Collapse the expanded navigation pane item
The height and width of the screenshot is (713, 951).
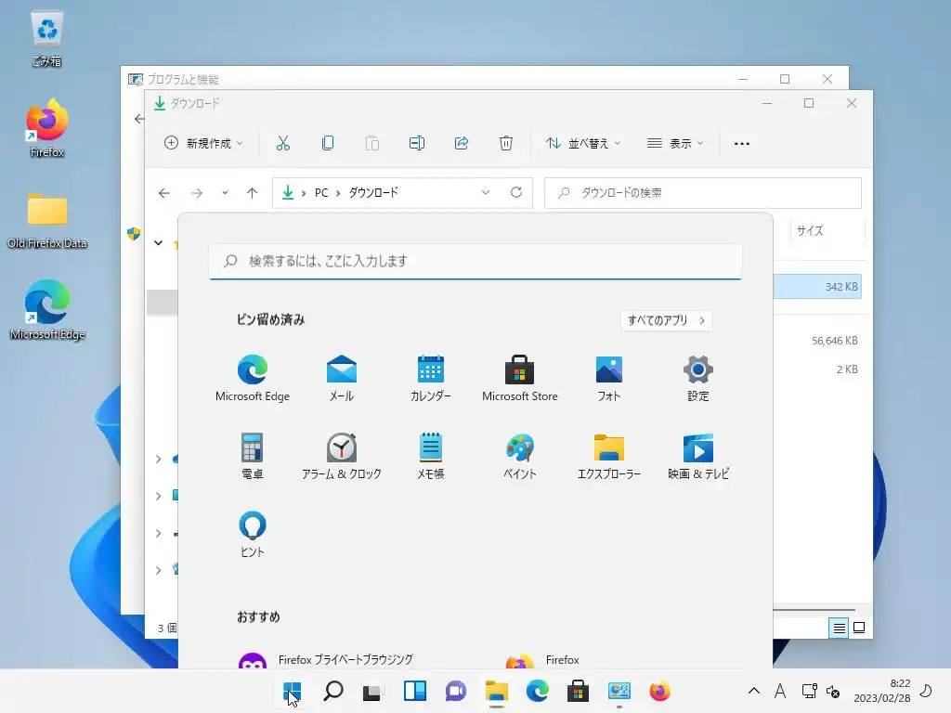pos(158,242)
